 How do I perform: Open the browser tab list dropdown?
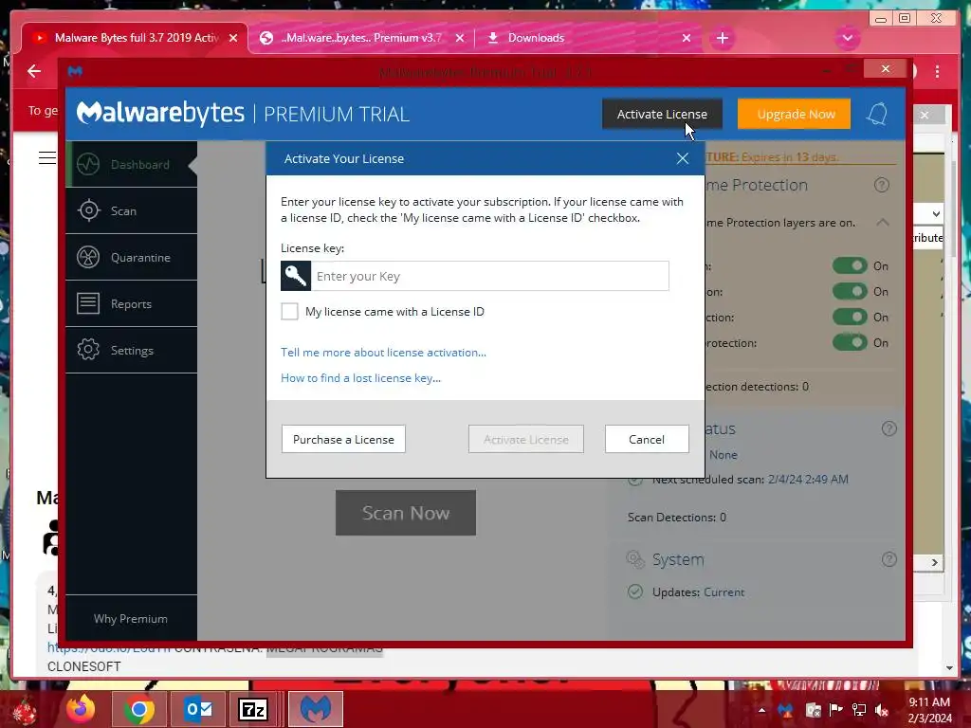point(847,38)
